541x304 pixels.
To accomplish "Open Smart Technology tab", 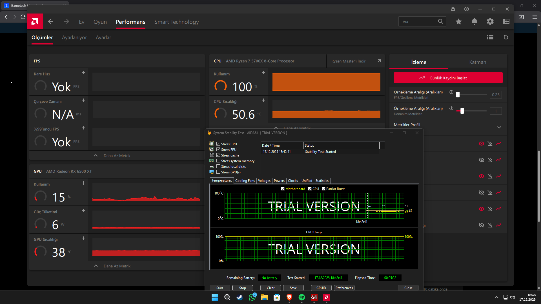I will pos(176,22).
